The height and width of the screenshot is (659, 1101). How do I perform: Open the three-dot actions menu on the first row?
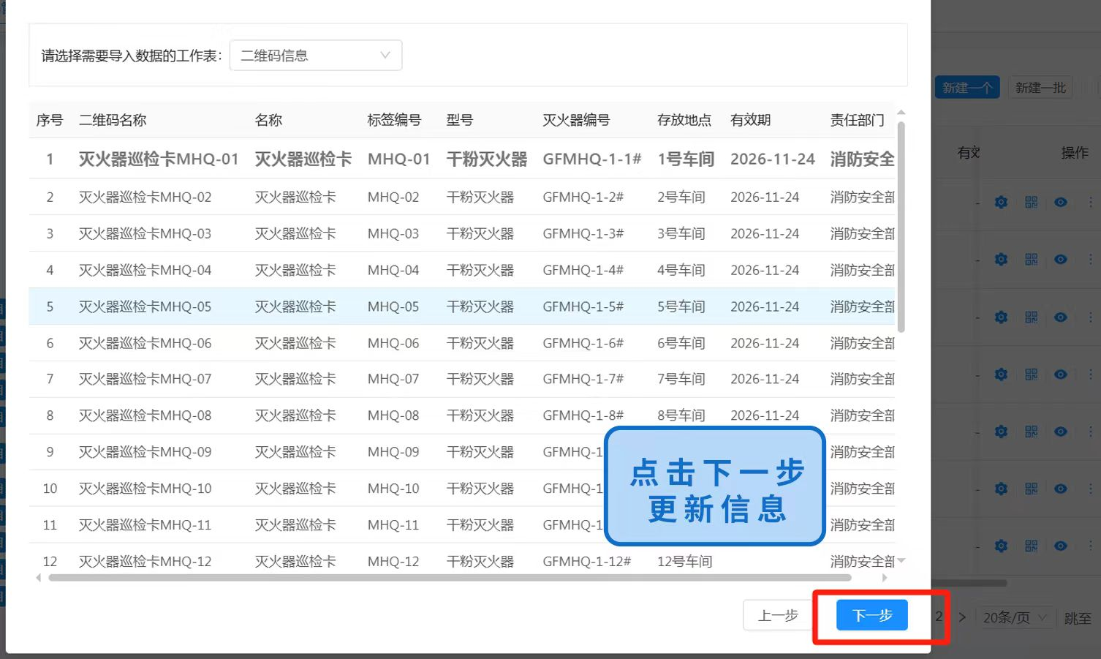pyautogui.click(x=1091, y=203)
